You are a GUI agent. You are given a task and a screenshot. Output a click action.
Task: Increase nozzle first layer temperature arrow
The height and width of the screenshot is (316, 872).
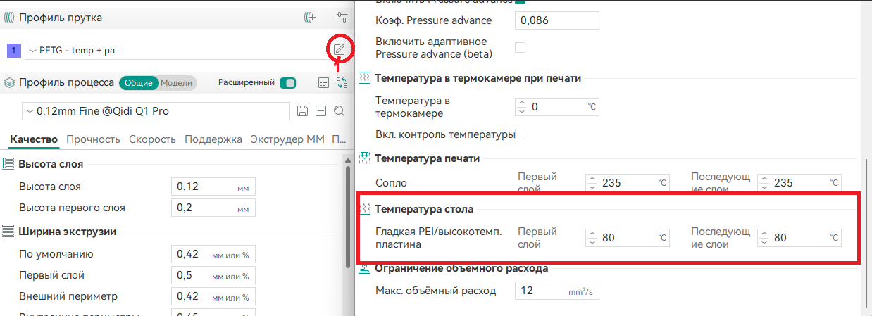(x=592, y=179)
